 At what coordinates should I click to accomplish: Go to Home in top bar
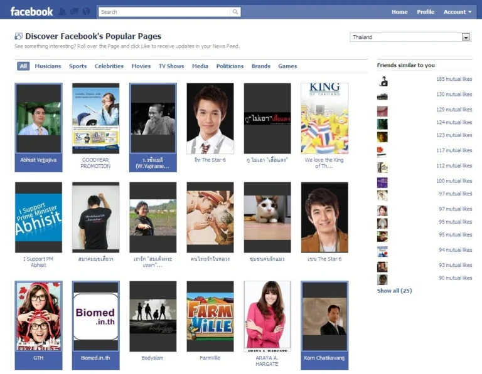[399, 12]
